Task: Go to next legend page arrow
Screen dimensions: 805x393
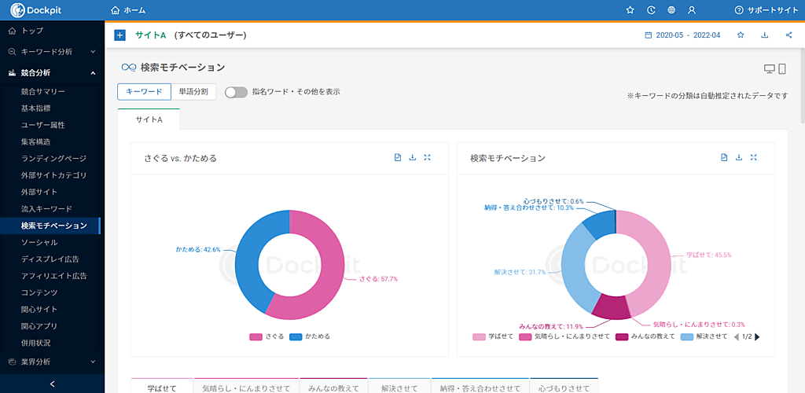Action: (x=757, y=336)
